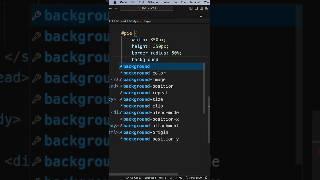
Task: Open notifications bell in status bar
Action: pyautogui.click(x=206, y=178)
